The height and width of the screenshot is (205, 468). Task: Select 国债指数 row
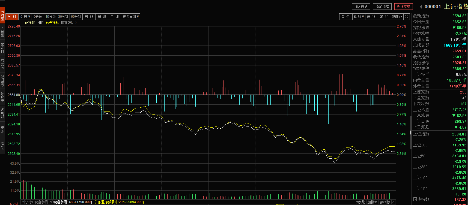tap(440, 201)
